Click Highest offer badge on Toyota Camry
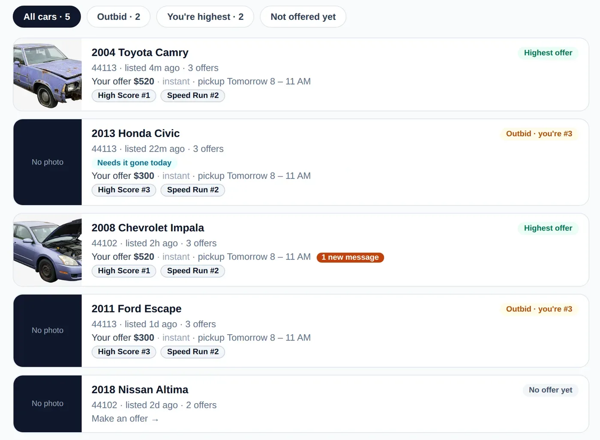The height and width of the screenshot is (440, 600). pos(548,53)
